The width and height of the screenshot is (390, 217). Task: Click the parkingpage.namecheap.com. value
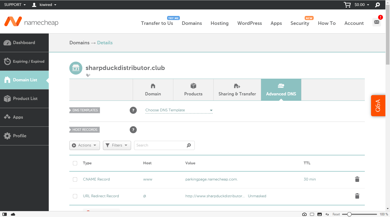click(212, 179)
